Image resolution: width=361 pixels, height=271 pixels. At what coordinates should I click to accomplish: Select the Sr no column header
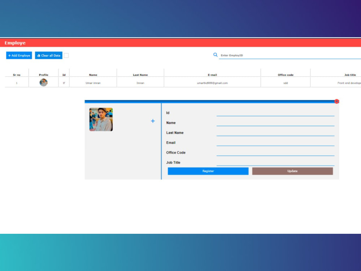pyautogui.click(x=17, y=75)
